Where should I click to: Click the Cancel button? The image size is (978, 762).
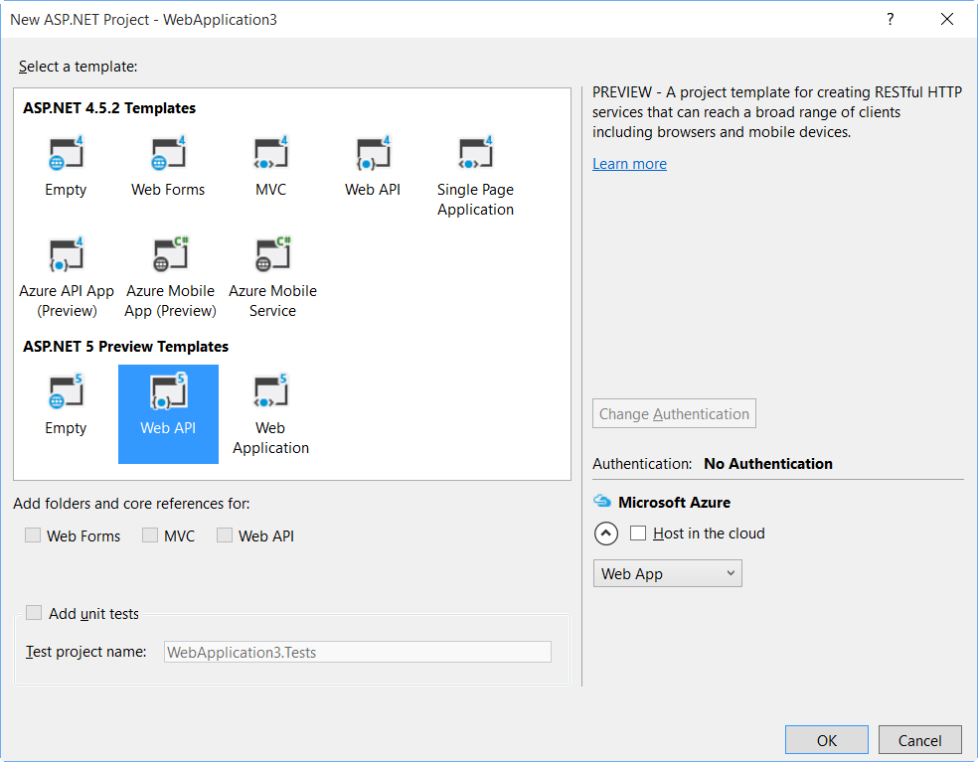pyautogui.click(x=920, y=740)
